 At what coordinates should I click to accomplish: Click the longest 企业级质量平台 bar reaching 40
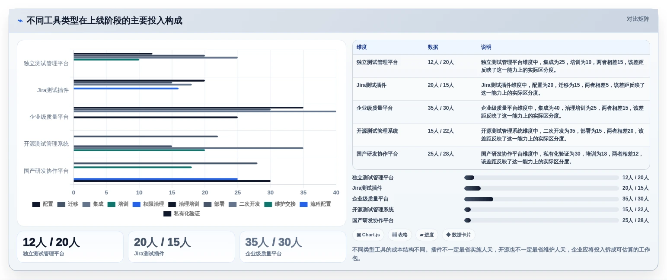coord(205,111)
